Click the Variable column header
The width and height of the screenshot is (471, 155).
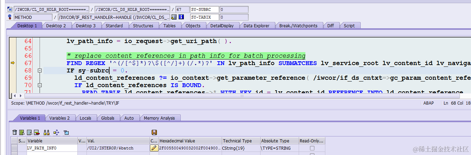52,141
